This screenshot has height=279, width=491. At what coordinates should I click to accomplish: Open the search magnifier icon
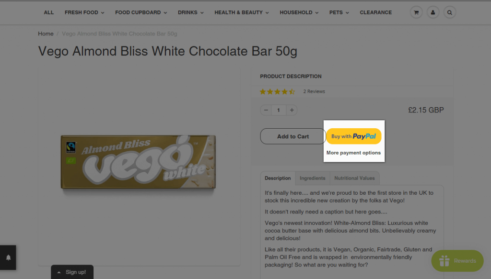tap(449, 12)
